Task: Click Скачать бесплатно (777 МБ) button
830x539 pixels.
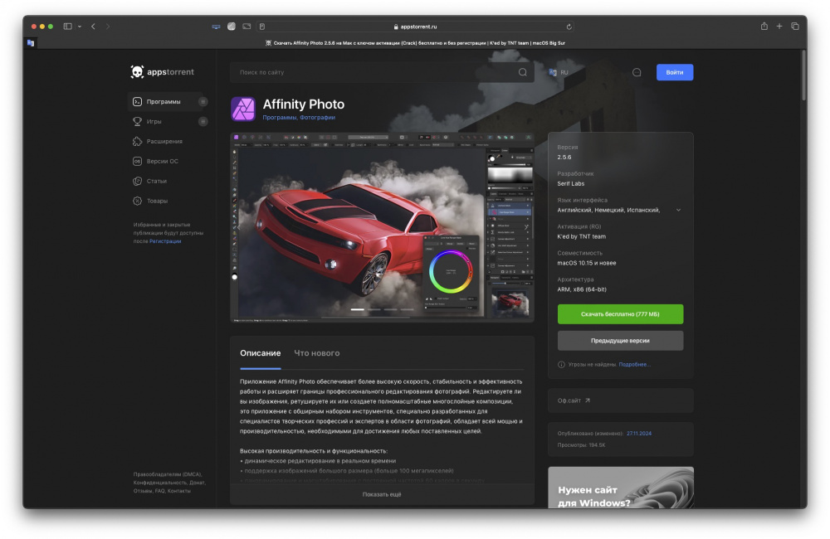Action: pyautogui.click(x=620, y=313)
